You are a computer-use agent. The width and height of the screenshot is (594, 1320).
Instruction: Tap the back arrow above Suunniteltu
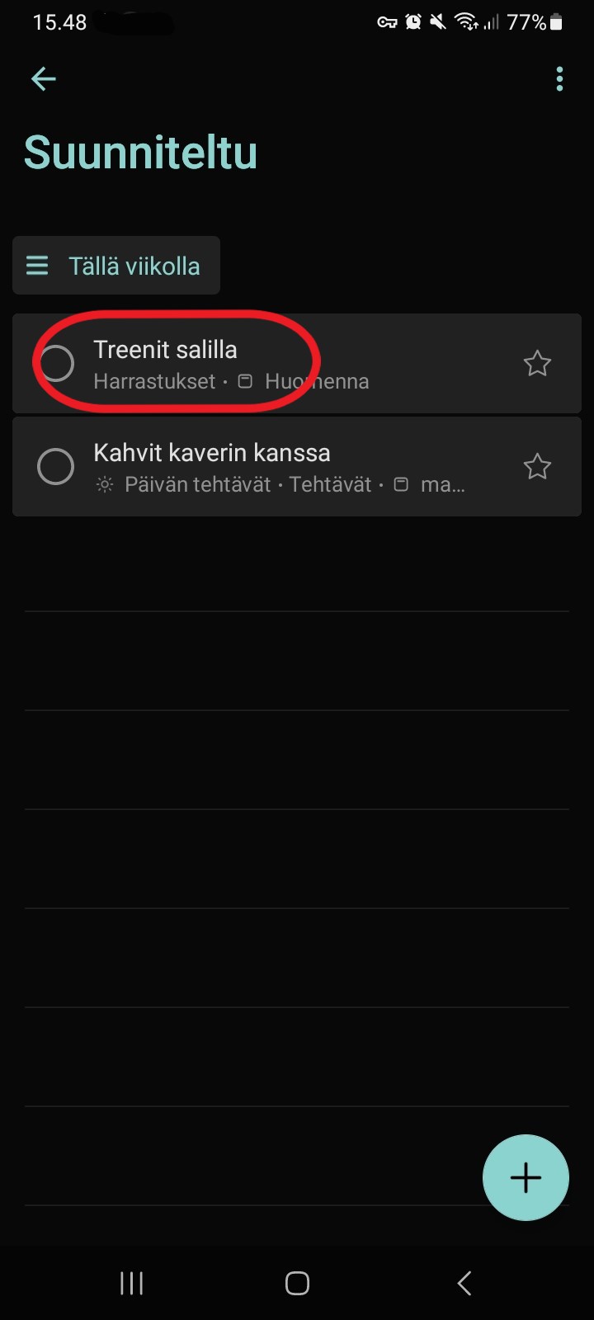43,79
